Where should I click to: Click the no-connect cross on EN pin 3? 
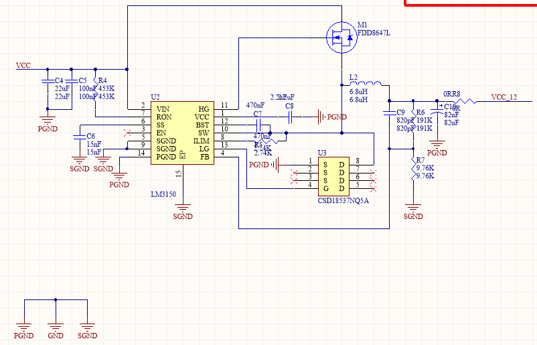[x=127, y=133]
